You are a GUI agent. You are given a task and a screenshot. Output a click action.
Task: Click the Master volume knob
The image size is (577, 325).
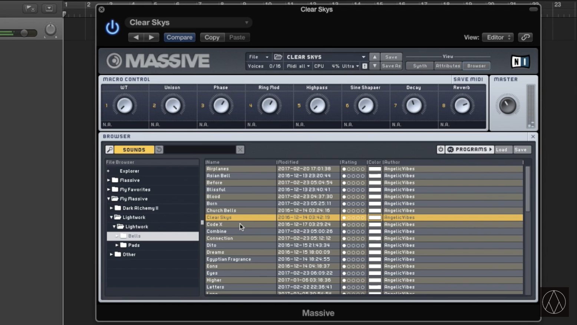click(507, 105)
